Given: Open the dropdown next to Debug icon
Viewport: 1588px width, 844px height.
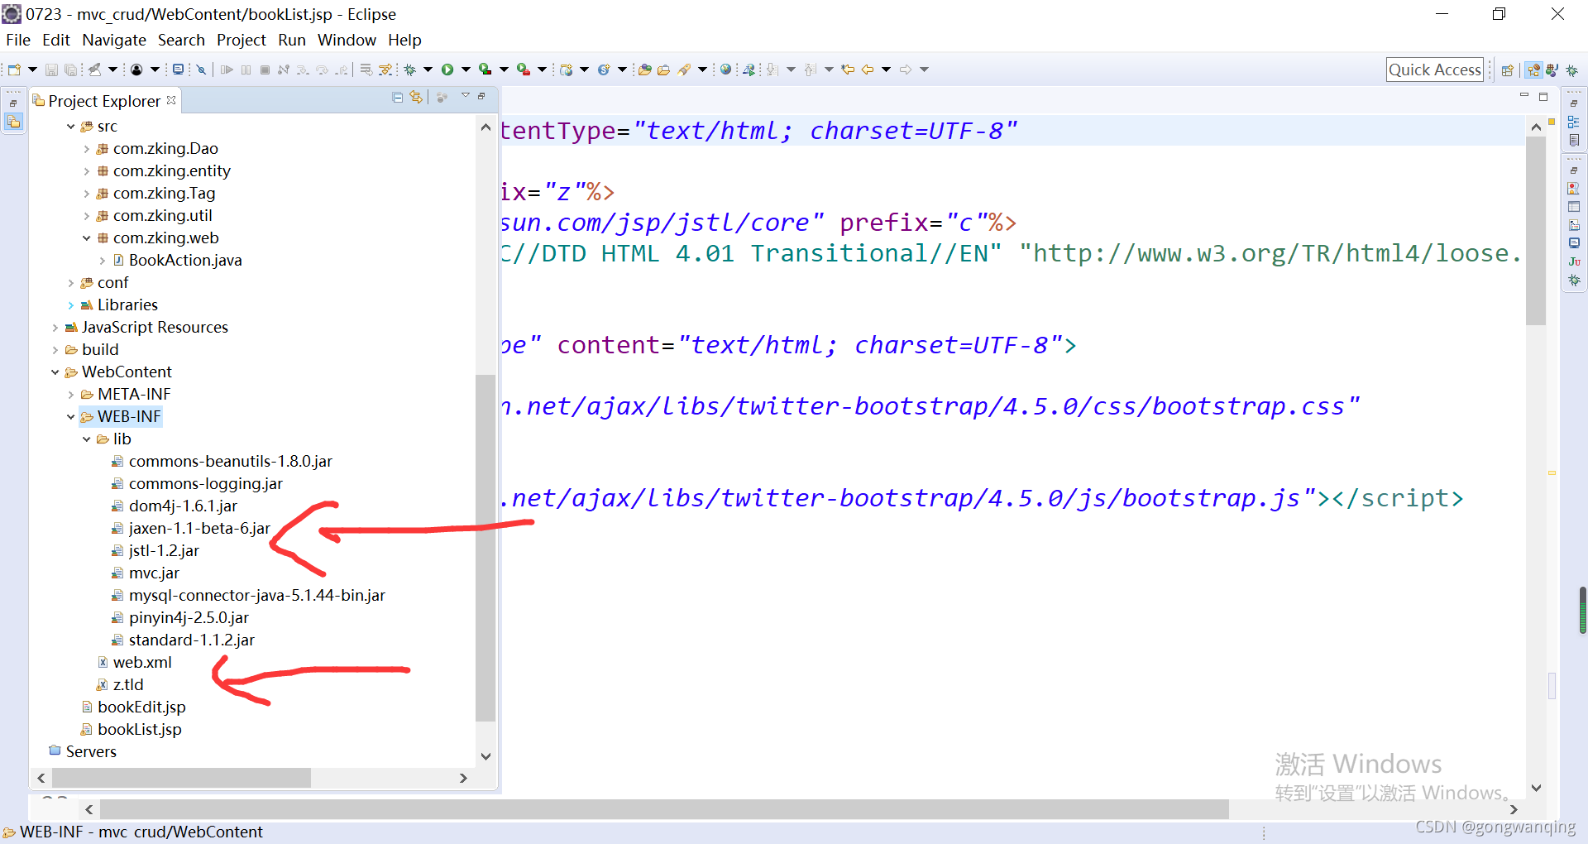Looking at the screenshot, I should tap(428, 70).
